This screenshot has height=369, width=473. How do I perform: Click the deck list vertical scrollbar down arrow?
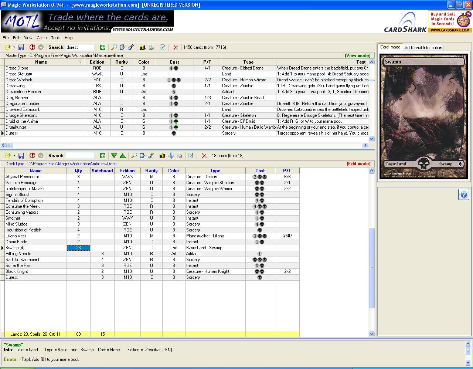click(x=372, y=334)
